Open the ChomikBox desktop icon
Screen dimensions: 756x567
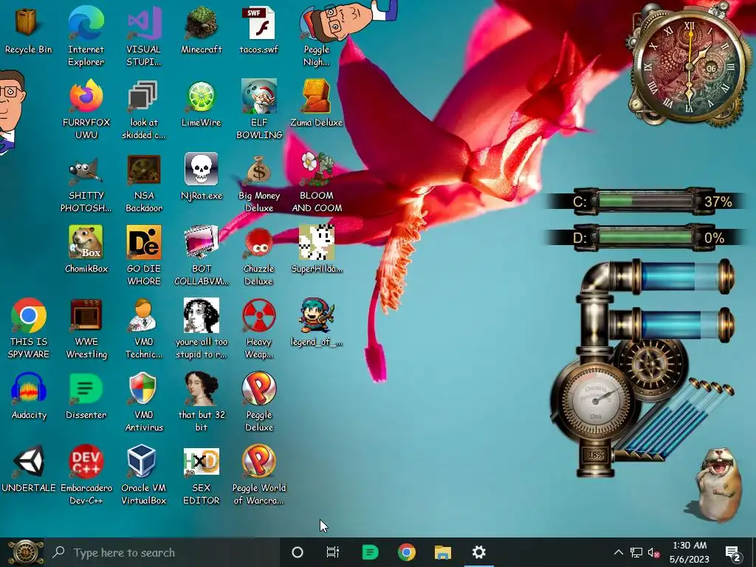coord(86,248)
